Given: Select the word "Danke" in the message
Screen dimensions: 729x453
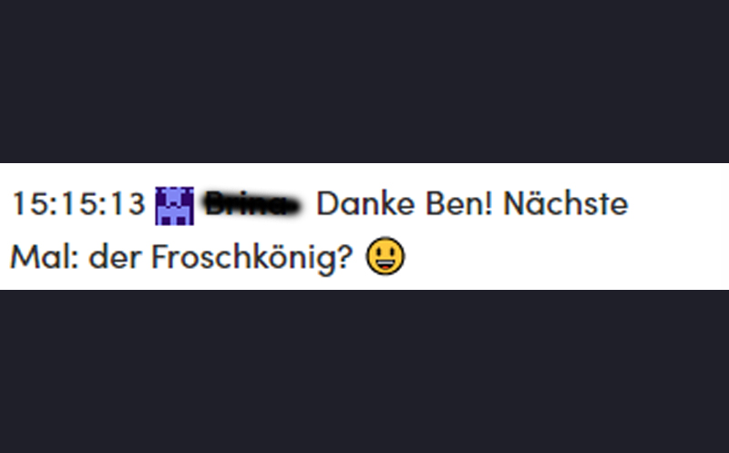Looking at the screenshot, I should point(365,203).
